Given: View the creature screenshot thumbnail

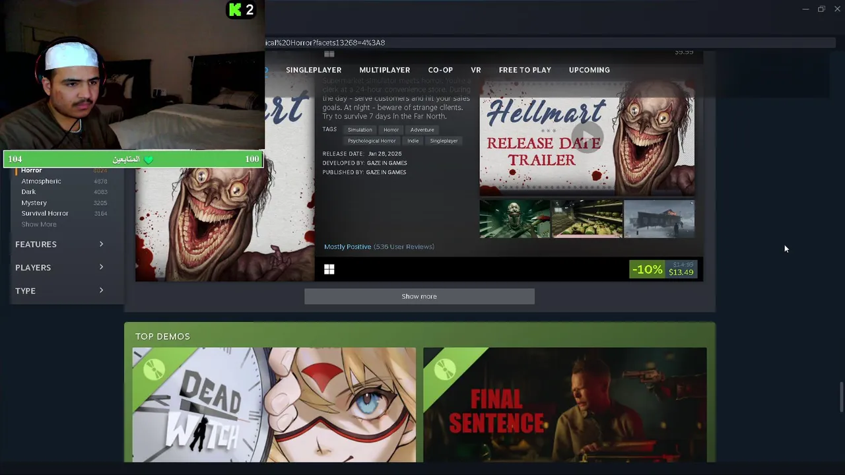Looking at the screenshot, I should 515,218.
